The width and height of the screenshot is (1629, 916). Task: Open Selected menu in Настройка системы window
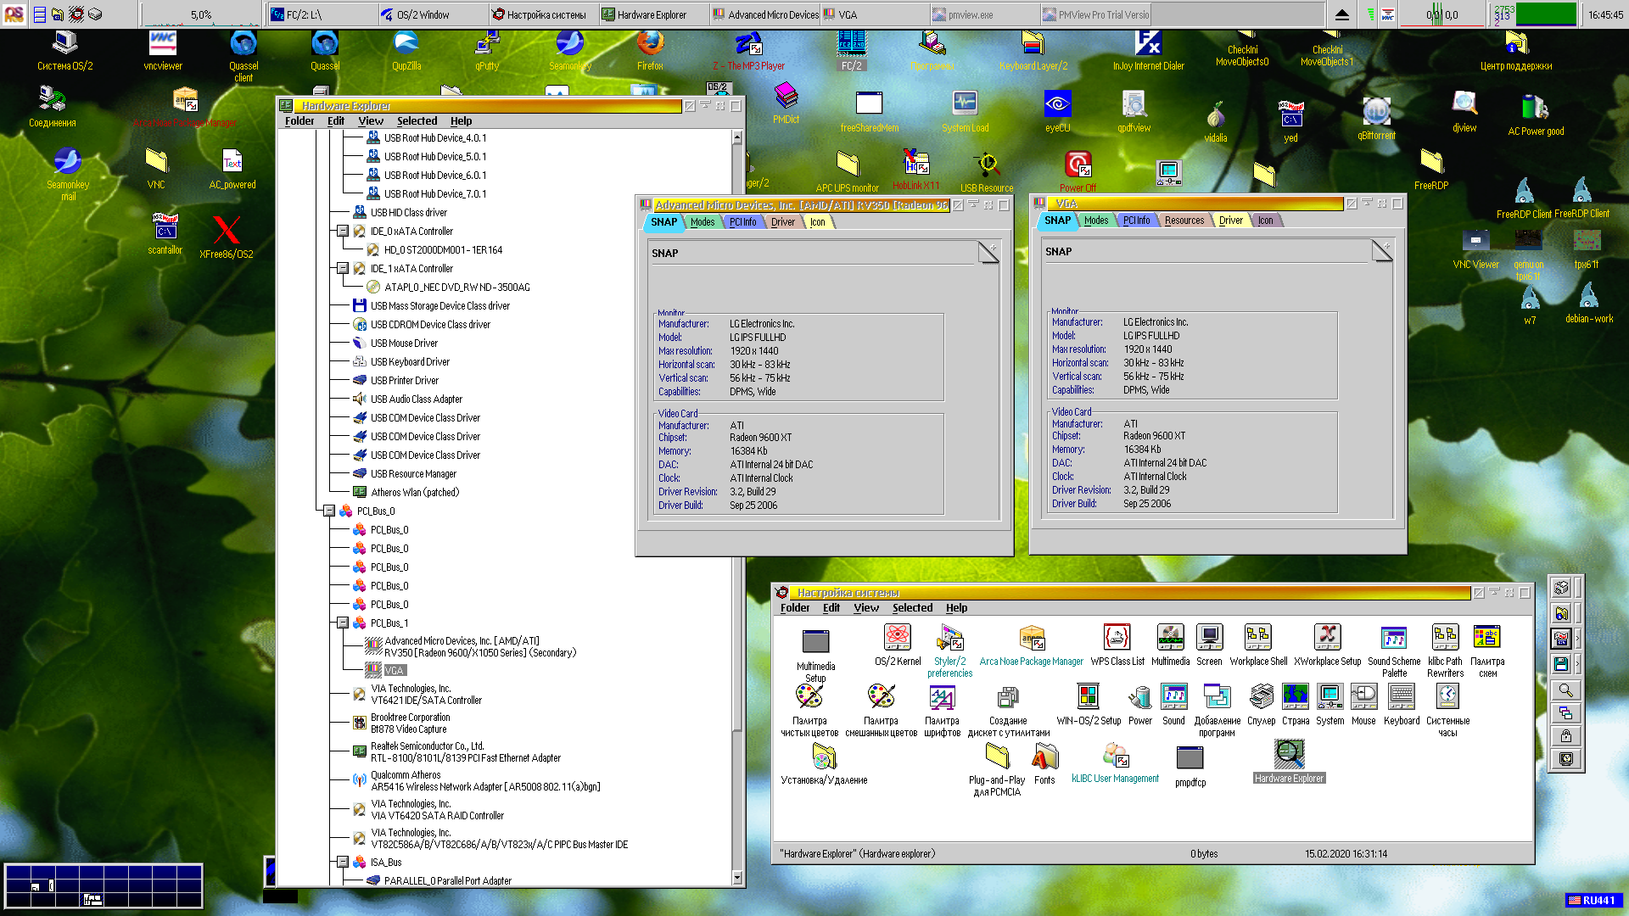click(x=912, y=607)
